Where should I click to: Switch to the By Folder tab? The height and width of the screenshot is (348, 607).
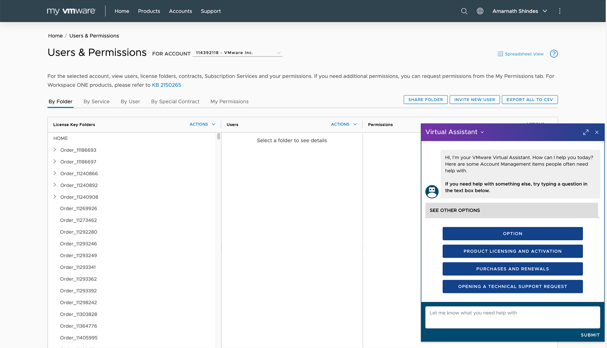(60, 101)
